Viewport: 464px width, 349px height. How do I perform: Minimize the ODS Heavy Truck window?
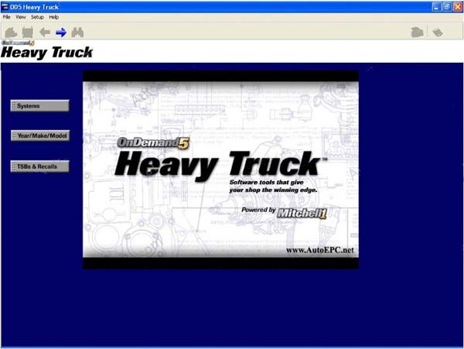point(436,7)
